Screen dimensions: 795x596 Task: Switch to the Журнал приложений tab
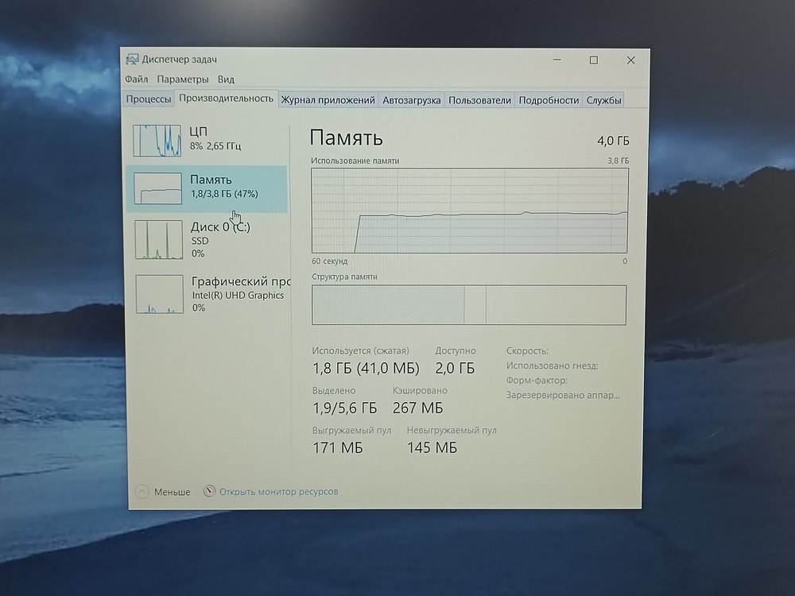pyautogui.click(x=328, y=100)
